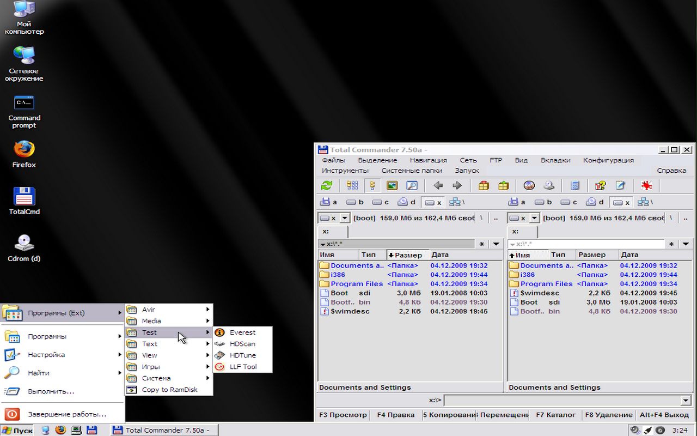Screen dimensions: 697x436
Task: Open Firefox from the quick launch bar
Action: (x=60, y=430)
